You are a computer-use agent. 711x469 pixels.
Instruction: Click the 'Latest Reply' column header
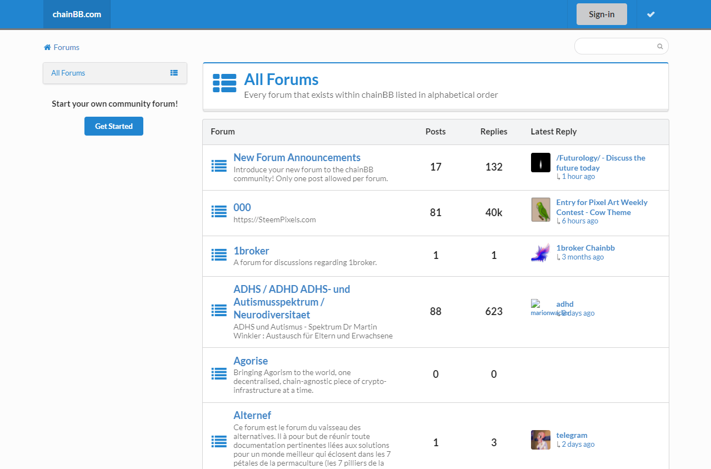pos(554,132)
